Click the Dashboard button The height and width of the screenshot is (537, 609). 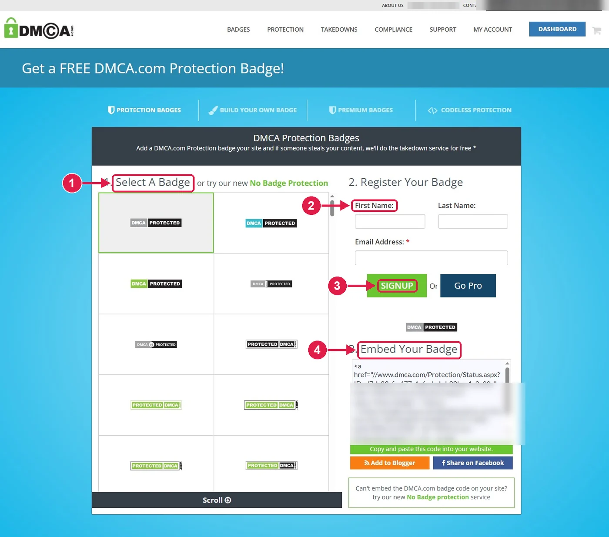pos(557,29)
